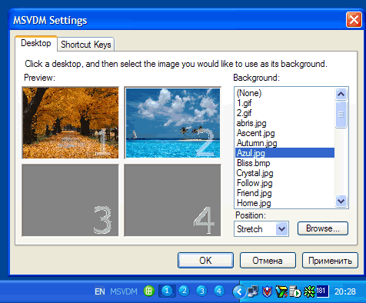The height and width of the screenshot is (303, 366).
Task: Select Follow.jpg in background list
Action: tap(284, 183)
